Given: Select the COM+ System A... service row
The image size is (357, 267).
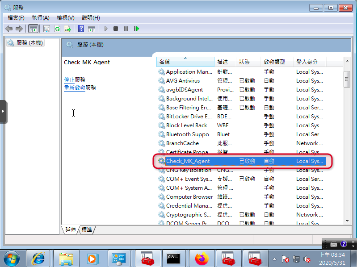Looking at the screenshot, I should click(242, 188).
